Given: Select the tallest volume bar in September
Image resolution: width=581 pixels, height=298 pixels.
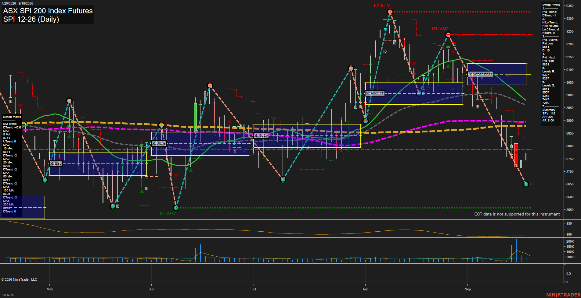Looking at the screenshot, I should 516,251.
